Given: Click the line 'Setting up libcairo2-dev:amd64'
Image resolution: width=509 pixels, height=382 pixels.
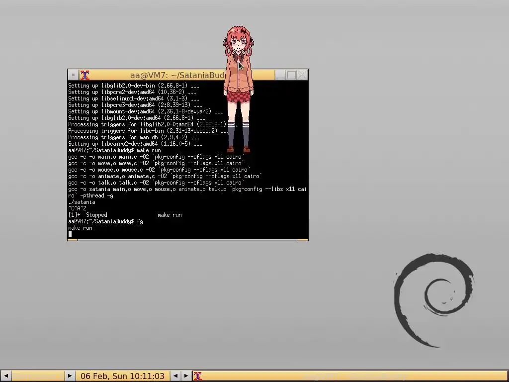Looking at the screenshot, I should pos(135,144).
